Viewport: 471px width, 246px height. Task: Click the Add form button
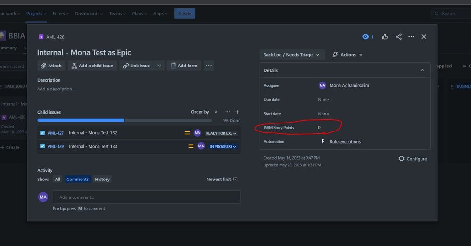(184, 66)
